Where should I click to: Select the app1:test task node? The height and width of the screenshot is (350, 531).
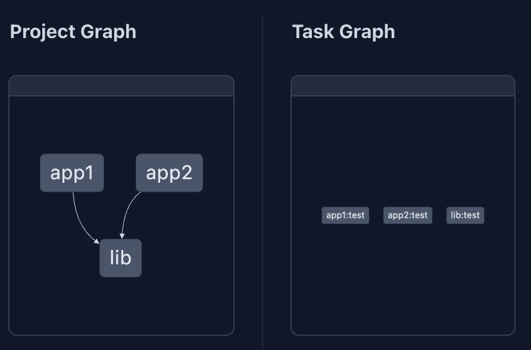[x=345, y=215]
